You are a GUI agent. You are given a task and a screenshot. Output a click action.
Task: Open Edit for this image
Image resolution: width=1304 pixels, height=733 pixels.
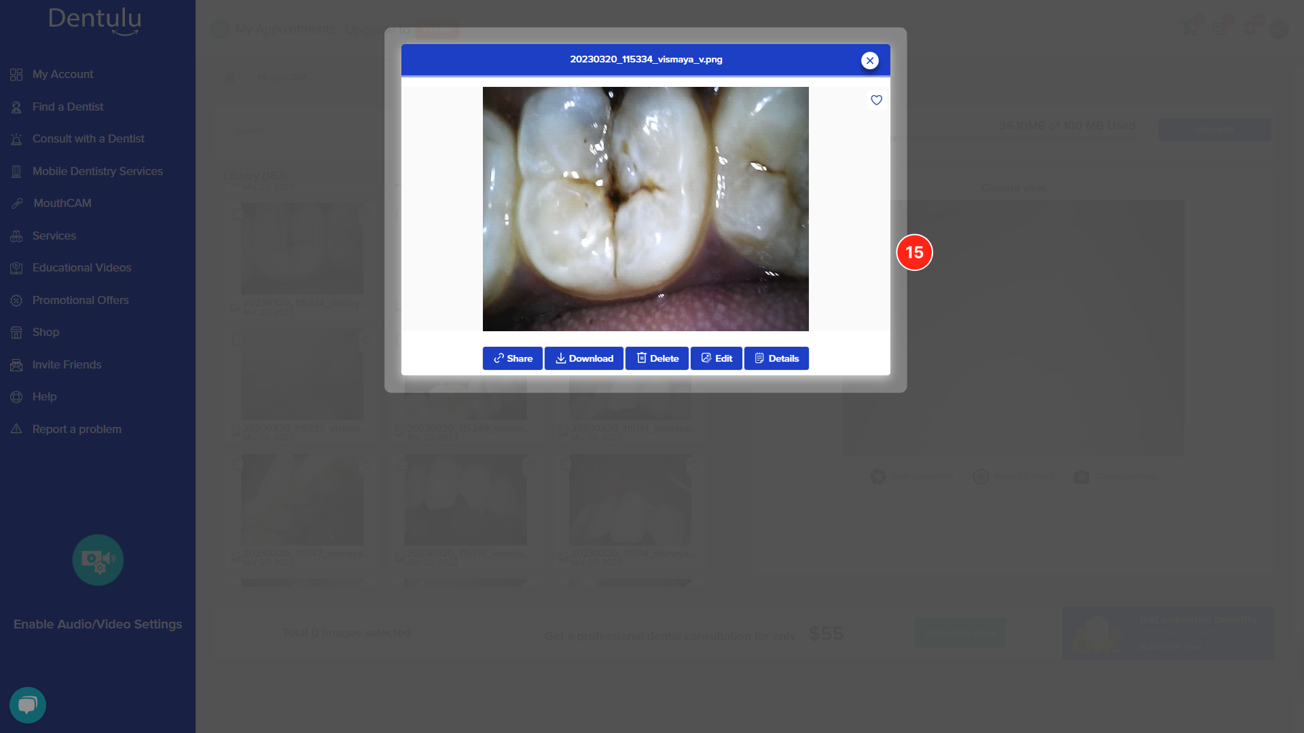coord(717,358)
